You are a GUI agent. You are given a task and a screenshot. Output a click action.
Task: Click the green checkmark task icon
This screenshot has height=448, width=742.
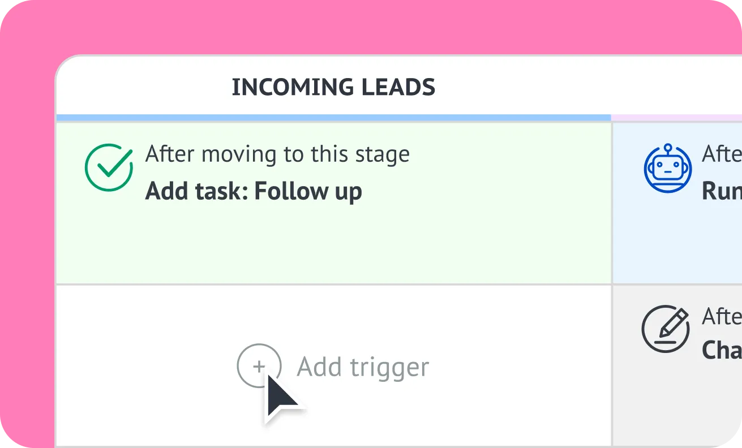(x=109, y=167)
